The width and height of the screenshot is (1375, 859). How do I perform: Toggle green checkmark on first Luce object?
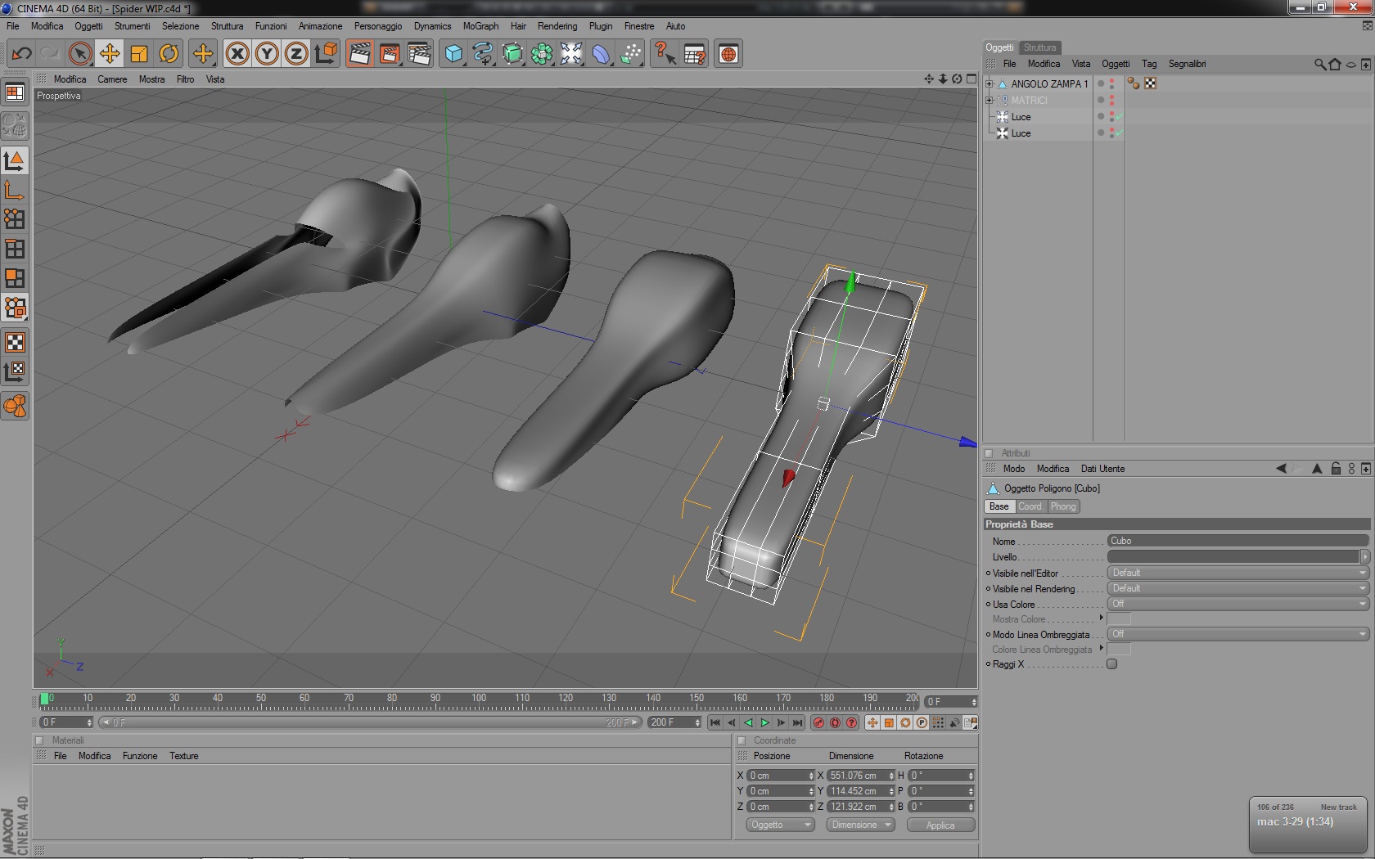(1119, 117)
